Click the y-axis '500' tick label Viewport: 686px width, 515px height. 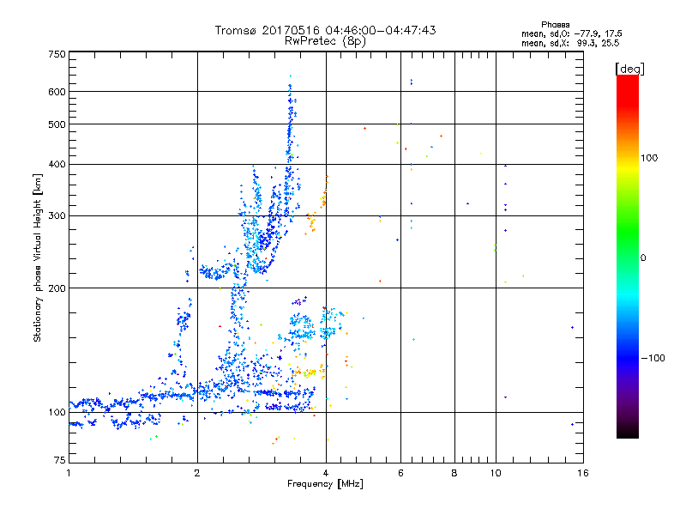(x=57, y=124)
